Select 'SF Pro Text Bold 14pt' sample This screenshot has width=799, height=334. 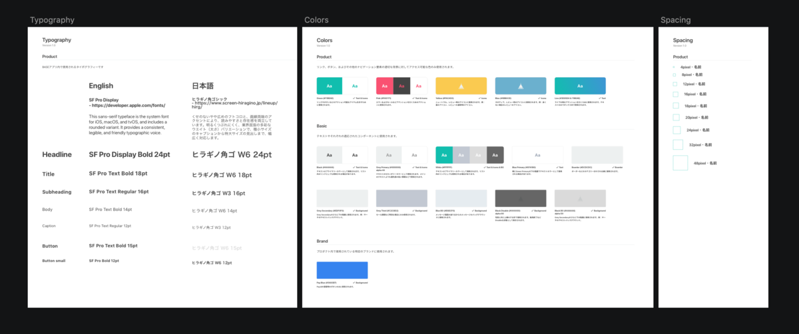coord(111,209)
